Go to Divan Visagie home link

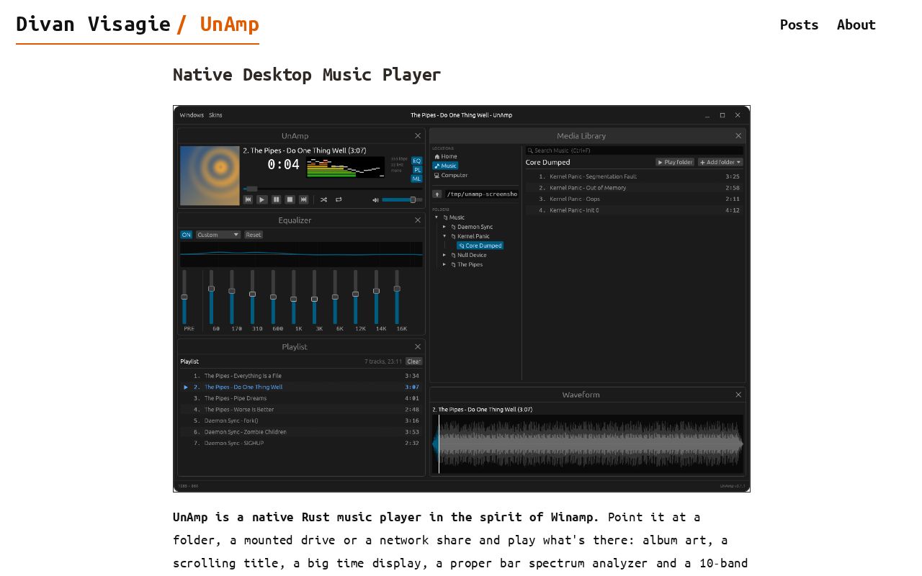click(93, 24)
